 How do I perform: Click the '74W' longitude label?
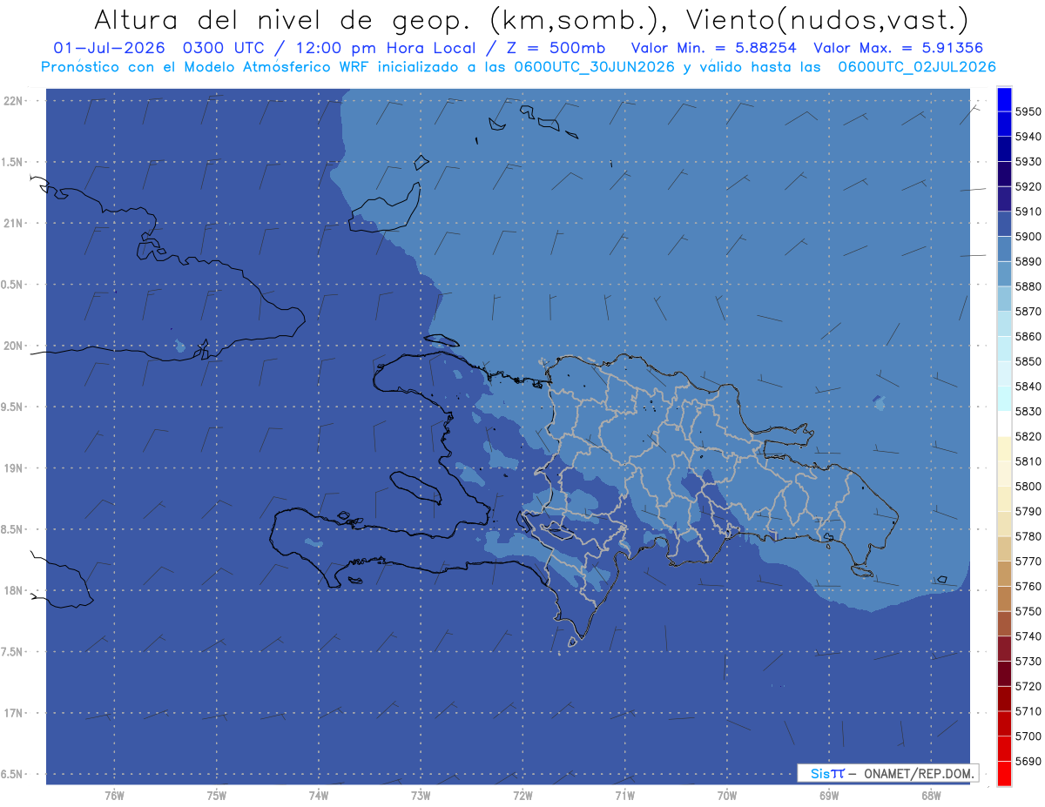point(319,796)
